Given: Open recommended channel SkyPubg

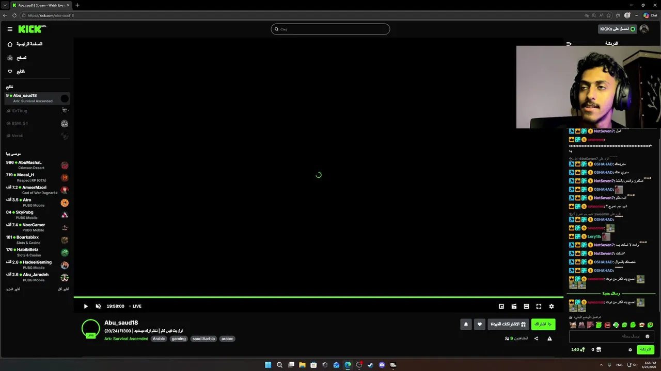Looking at the screenshot, I should [x=37, y=215].
